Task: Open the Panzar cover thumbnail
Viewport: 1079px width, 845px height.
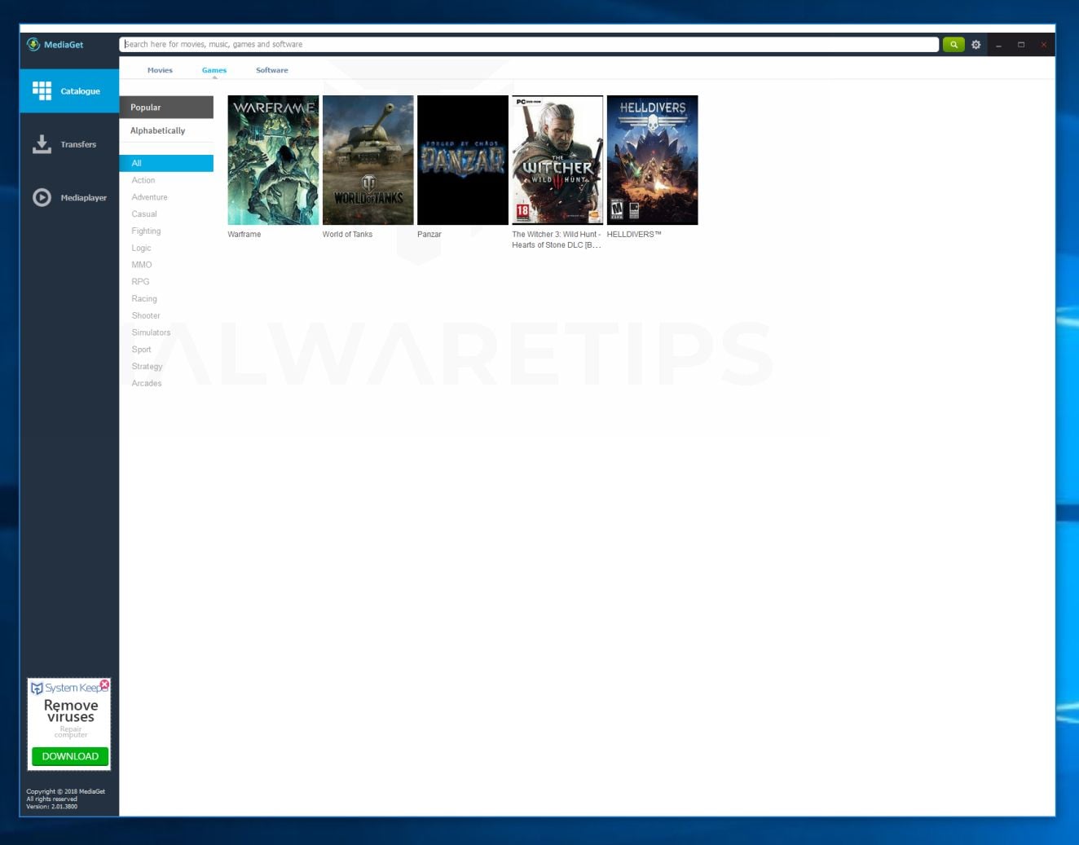Action: tap(463, 160)
